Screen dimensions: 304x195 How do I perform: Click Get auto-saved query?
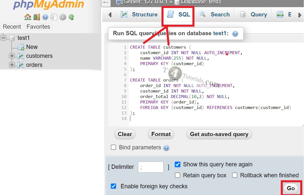click(x=219, y=134)
